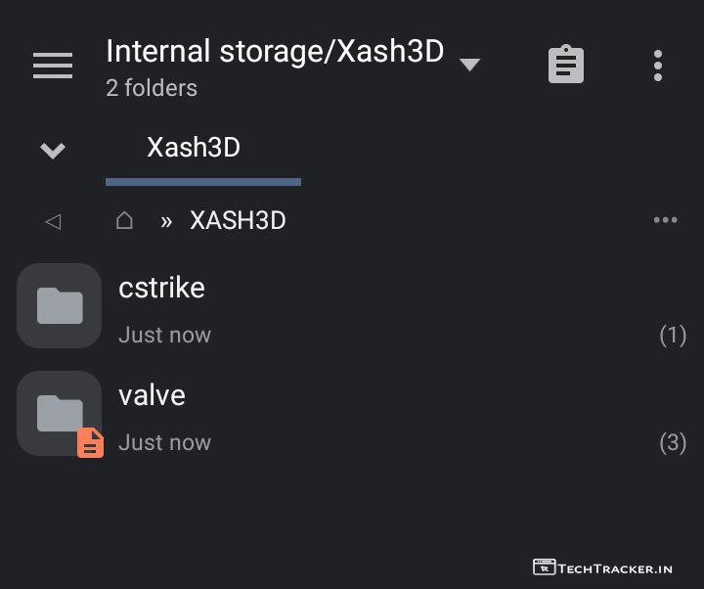Click the Internal storage/Xash3D title
This screenshot has height=589, width=704.
click(275, 51)
